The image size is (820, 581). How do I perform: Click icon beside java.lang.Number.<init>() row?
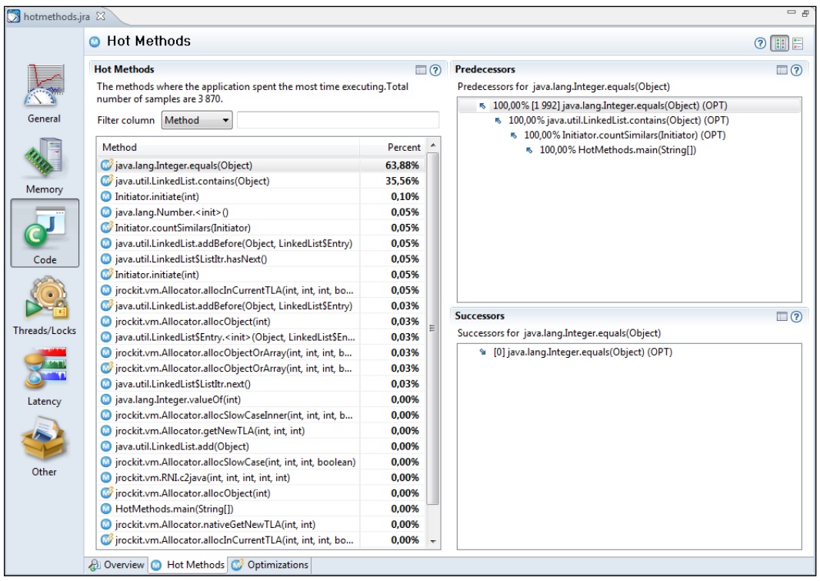106,212
